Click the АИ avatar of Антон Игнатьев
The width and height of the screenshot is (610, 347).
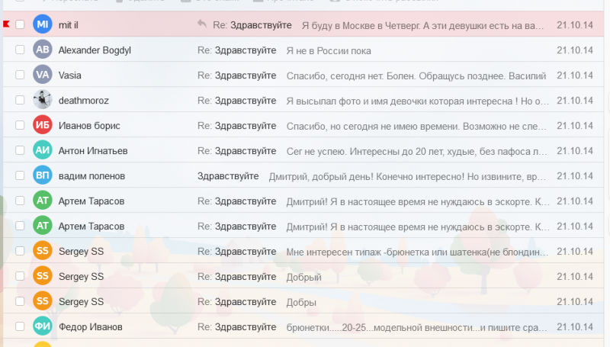tap(43, 150)
